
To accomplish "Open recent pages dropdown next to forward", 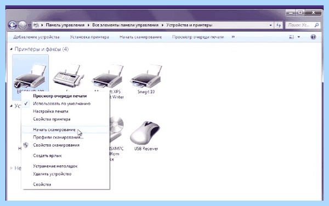I will pyautogui.click(x=29, y=25).
